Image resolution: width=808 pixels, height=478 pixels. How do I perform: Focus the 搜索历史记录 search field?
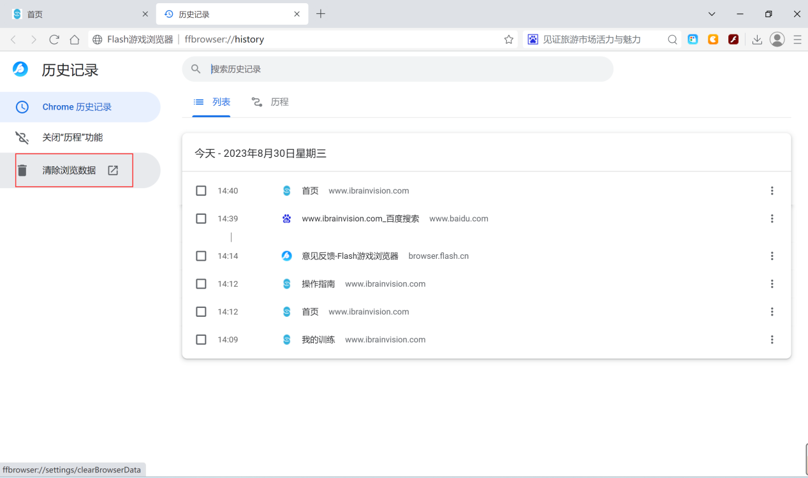click(x=397, y=69)
